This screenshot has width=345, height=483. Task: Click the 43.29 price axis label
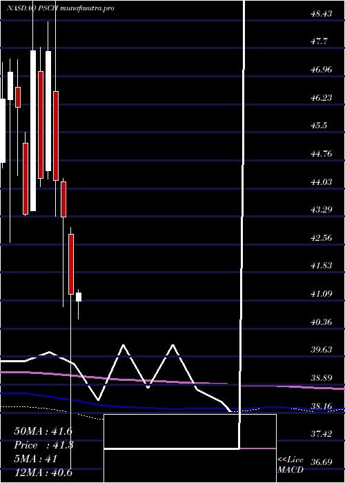tap(321, 210)
